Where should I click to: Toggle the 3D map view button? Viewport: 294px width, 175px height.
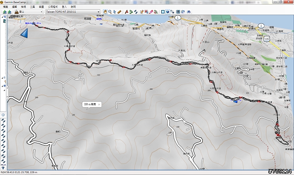coord(168,12)
